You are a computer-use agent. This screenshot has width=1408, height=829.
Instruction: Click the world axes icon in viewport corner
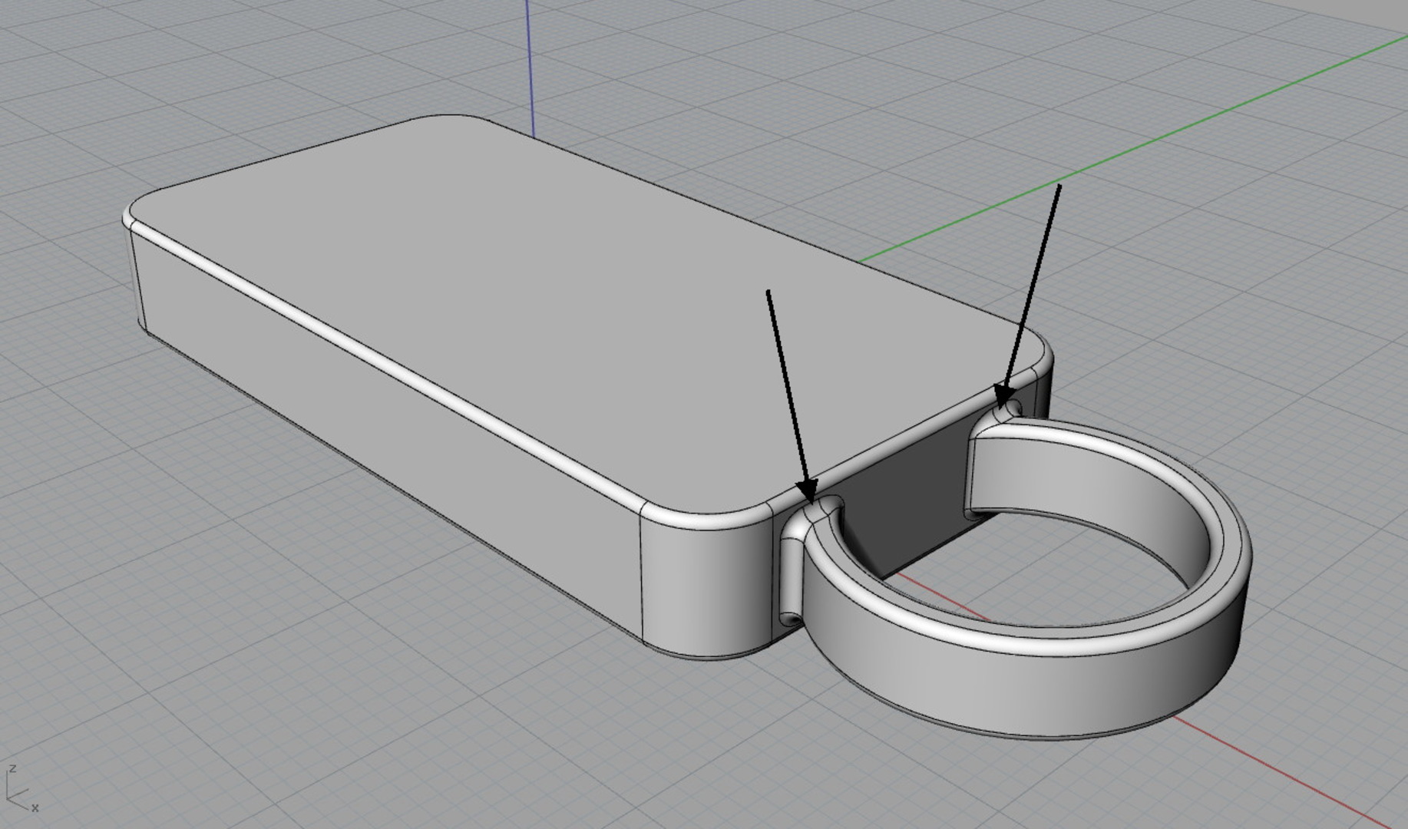coord(21,788)
